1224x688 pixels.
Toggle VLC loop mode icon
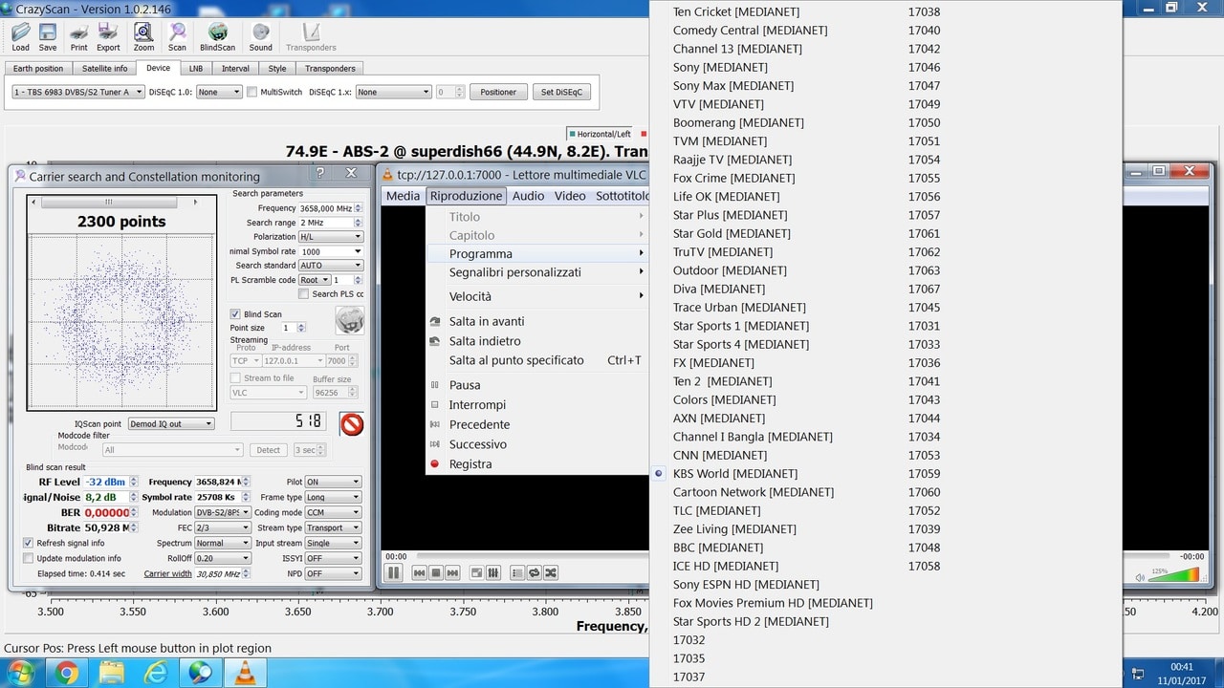[x=535, y=572]
